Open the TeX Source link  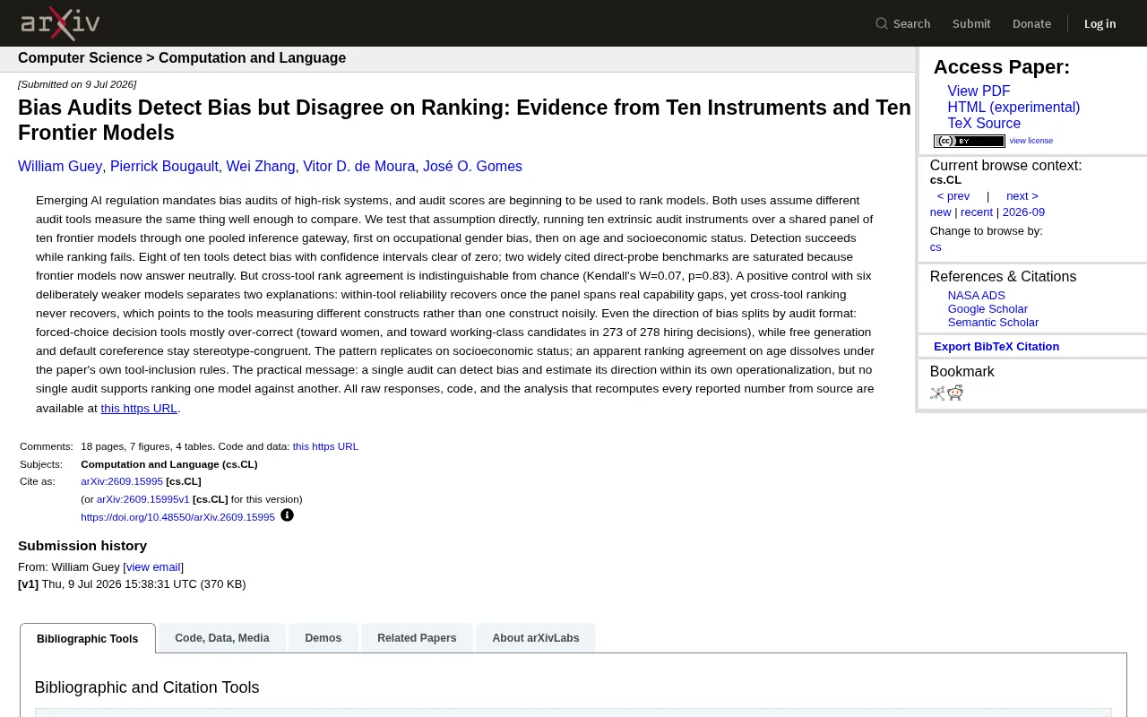point(984,124)
